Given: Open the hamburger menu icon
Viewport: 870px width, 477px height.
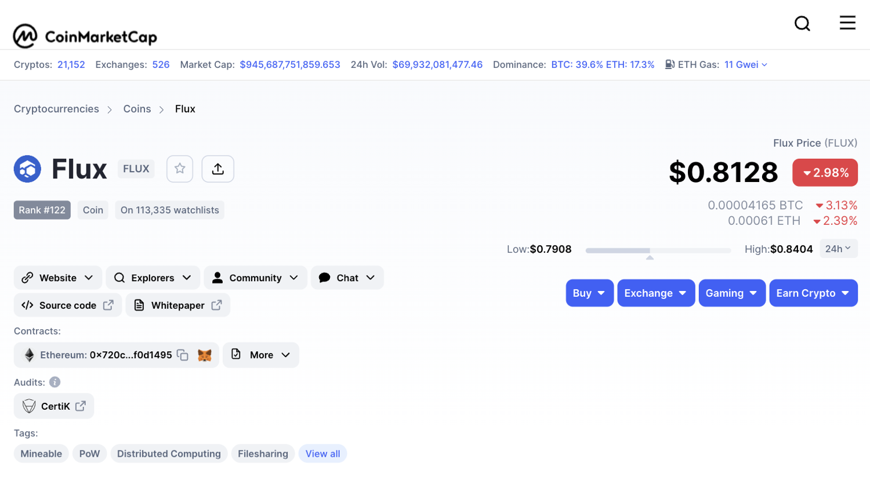Looking at the screenshot, I should (847, 23).
